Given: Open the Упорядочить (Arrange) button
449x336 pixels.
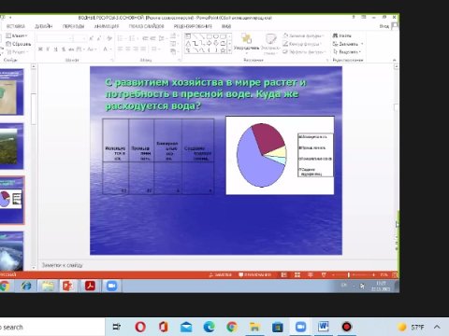Looking at the screenshot, I should click(x=246, y=43).
